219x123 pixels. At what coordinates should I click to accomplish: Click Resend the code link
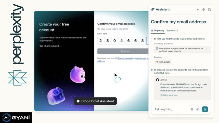pyautogui.click(x=125, y=58)
